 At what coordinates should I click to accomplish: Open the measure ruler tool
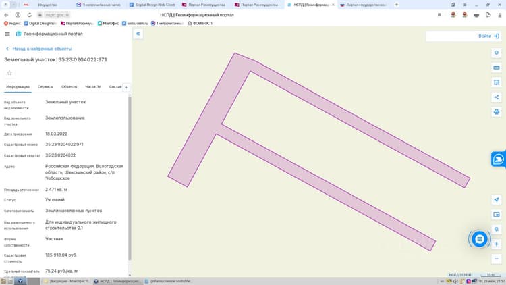(497, 68)
